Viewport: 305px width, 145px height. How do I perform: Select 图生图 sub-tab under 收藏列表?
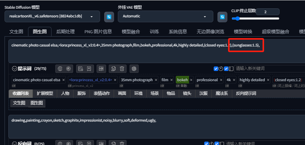click(x=37, y=103)
